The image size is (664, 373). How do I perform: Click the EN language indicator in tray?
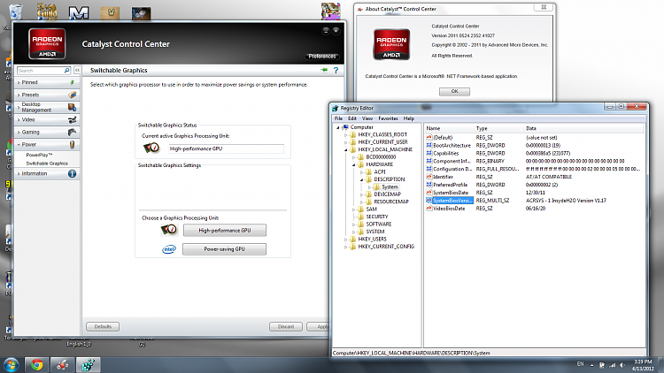pos(580,363)
